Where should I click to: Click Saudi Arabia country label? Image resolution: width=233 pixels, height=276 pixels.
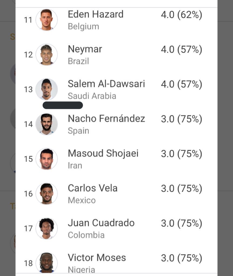click(92, 96)
